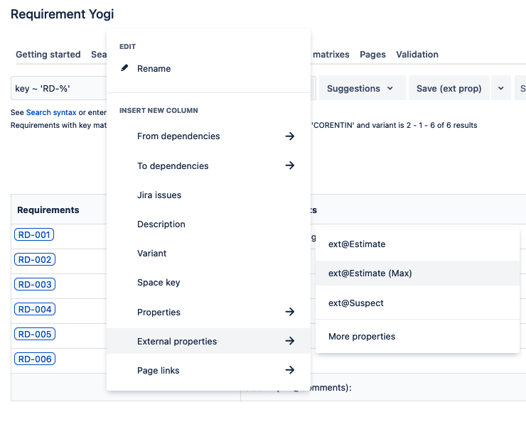Click the search query input field
This screenshot has width=526, height=429.
[57, 89]
